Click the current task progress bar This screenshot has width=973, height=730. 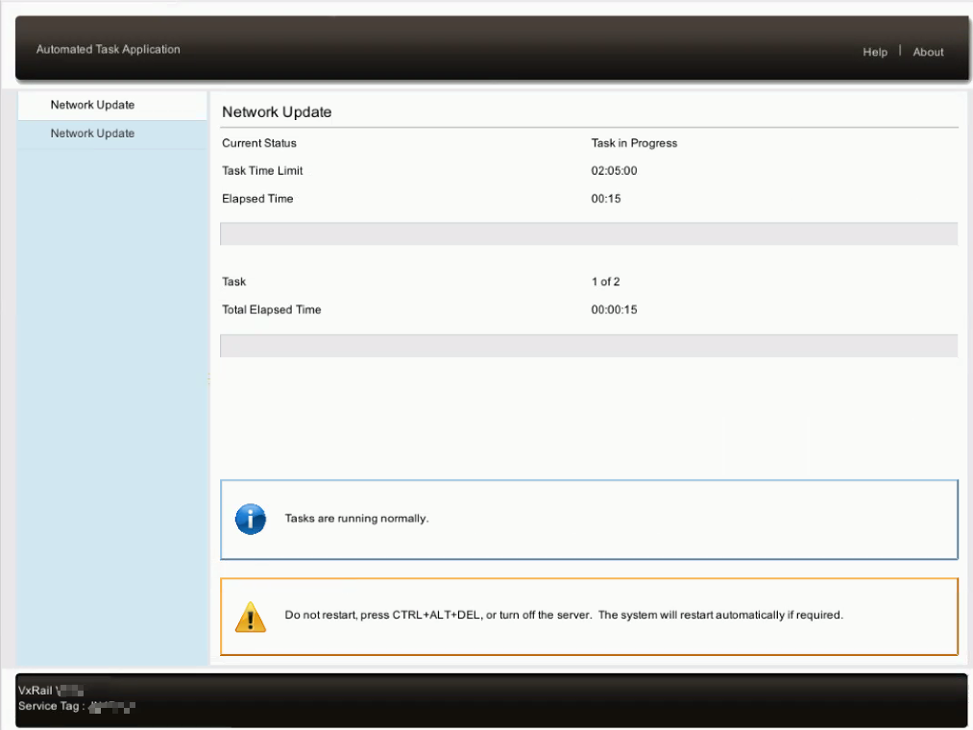point(588,234)
